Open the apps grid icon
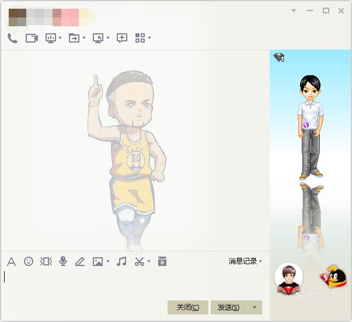 coord(140,38)
